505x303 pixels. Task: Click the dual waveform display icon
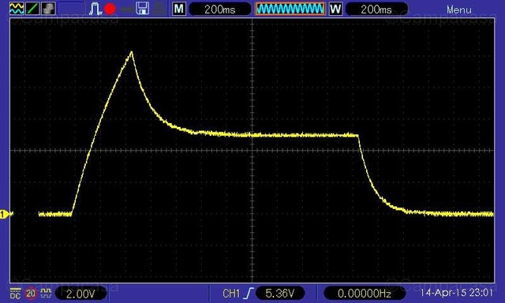[17, 8]
